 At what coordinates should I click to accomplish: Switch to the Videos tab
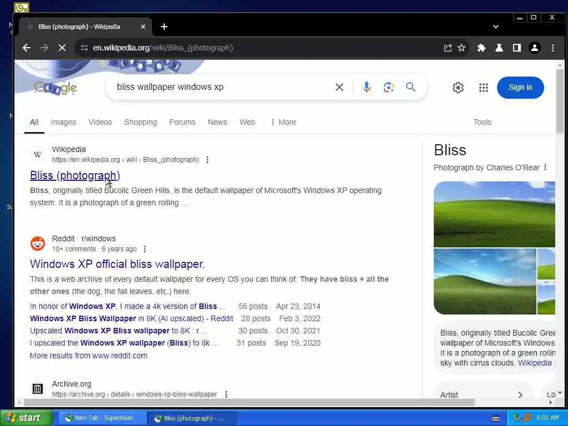pos(100,122)
